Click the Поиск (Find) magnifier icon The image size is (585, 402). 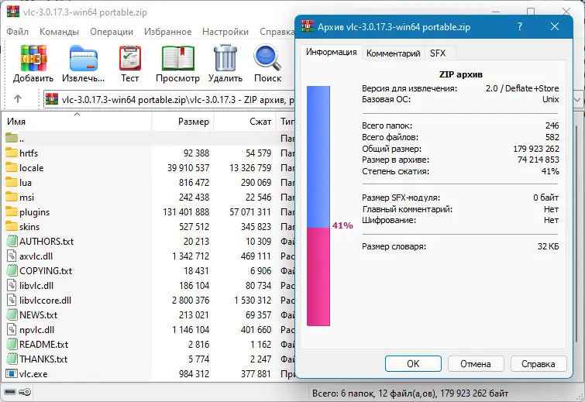[x=267, y=58]
